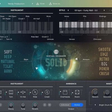Choose the EDGE mix preset
This screenshot has width=112, height=112.
[x=104, y=54]
